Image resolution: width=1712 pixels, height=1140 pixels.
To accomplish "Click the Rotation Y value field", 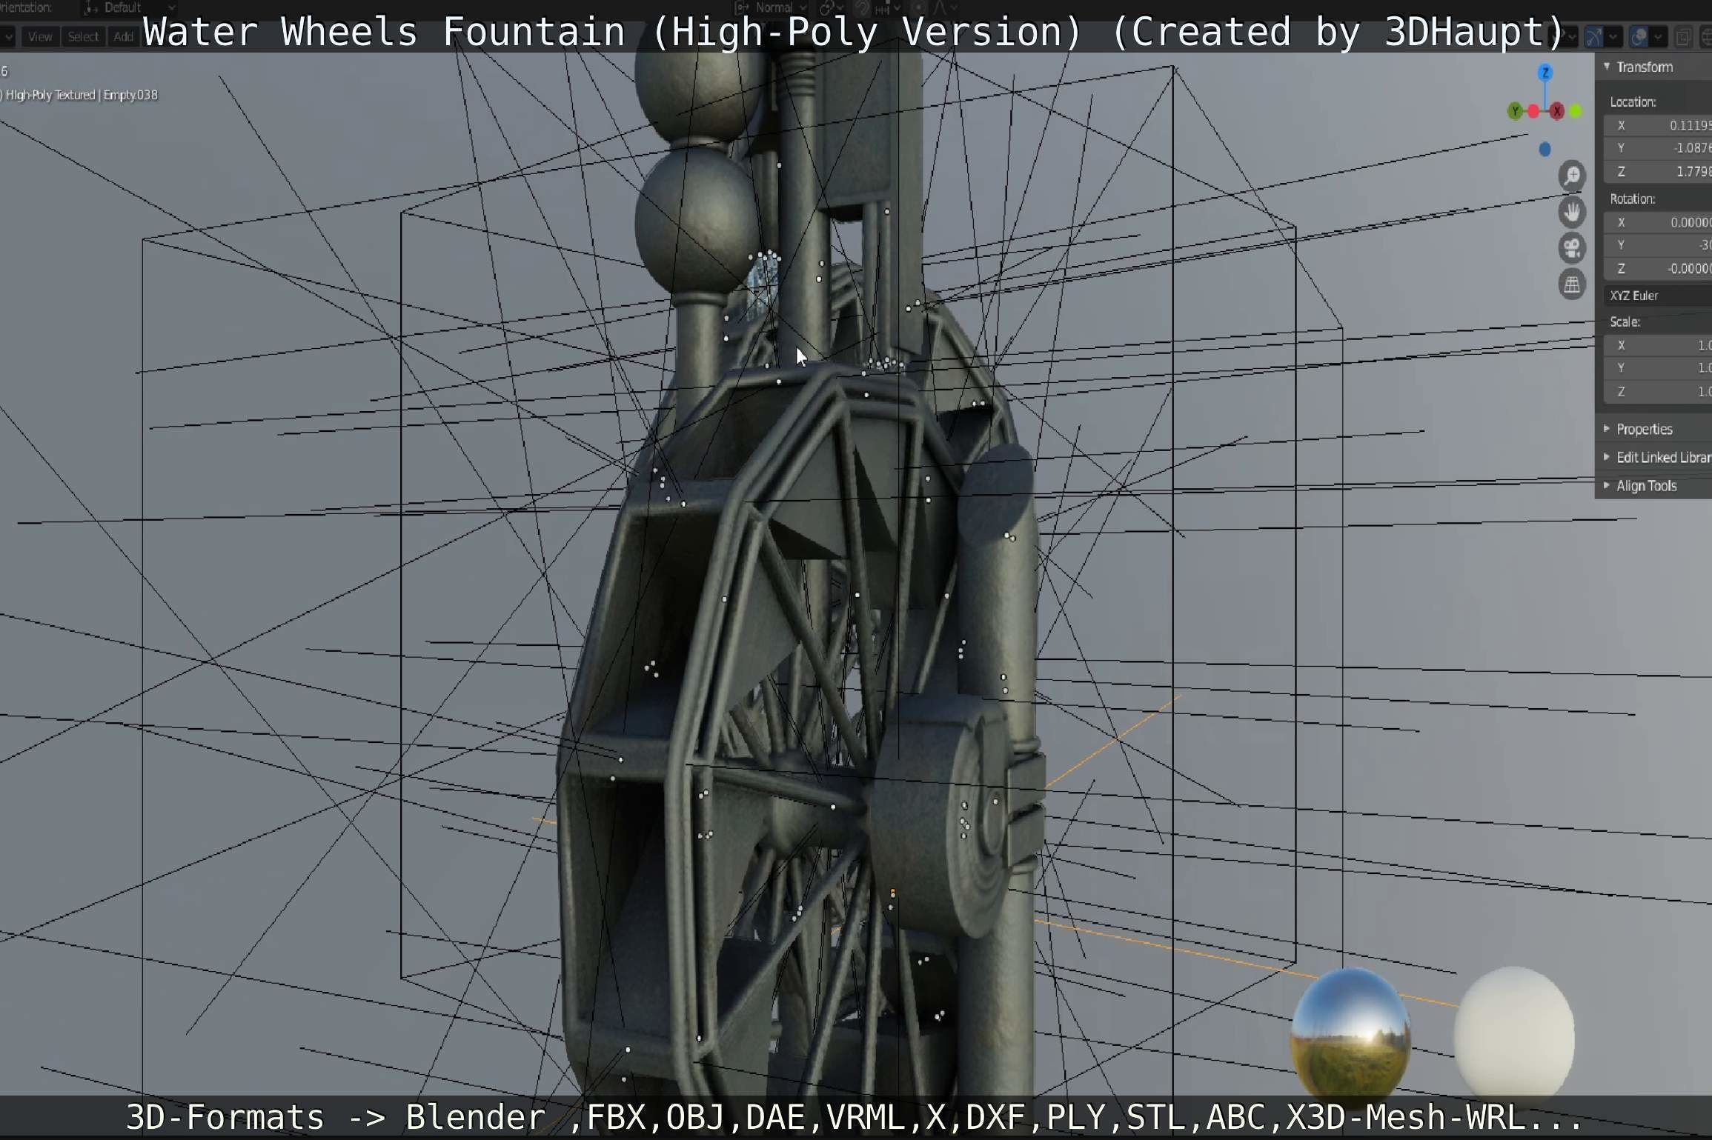I will click(1658, 245).
